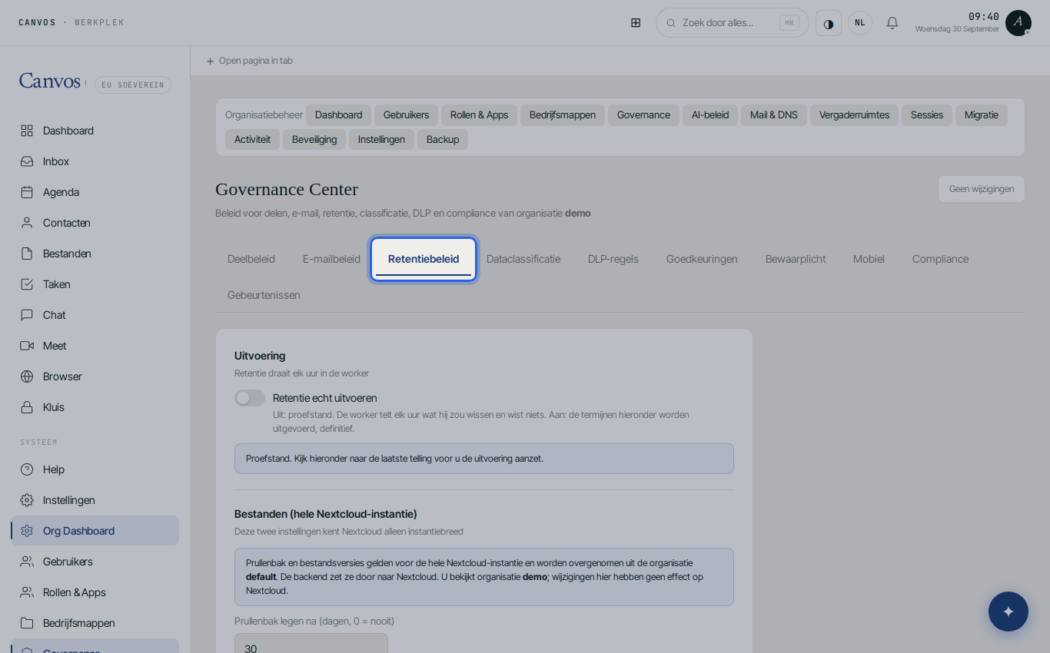Click the sidebar Instellingen gear icon
This screenshot has width=1050, height=653.
tap(27, 500)
